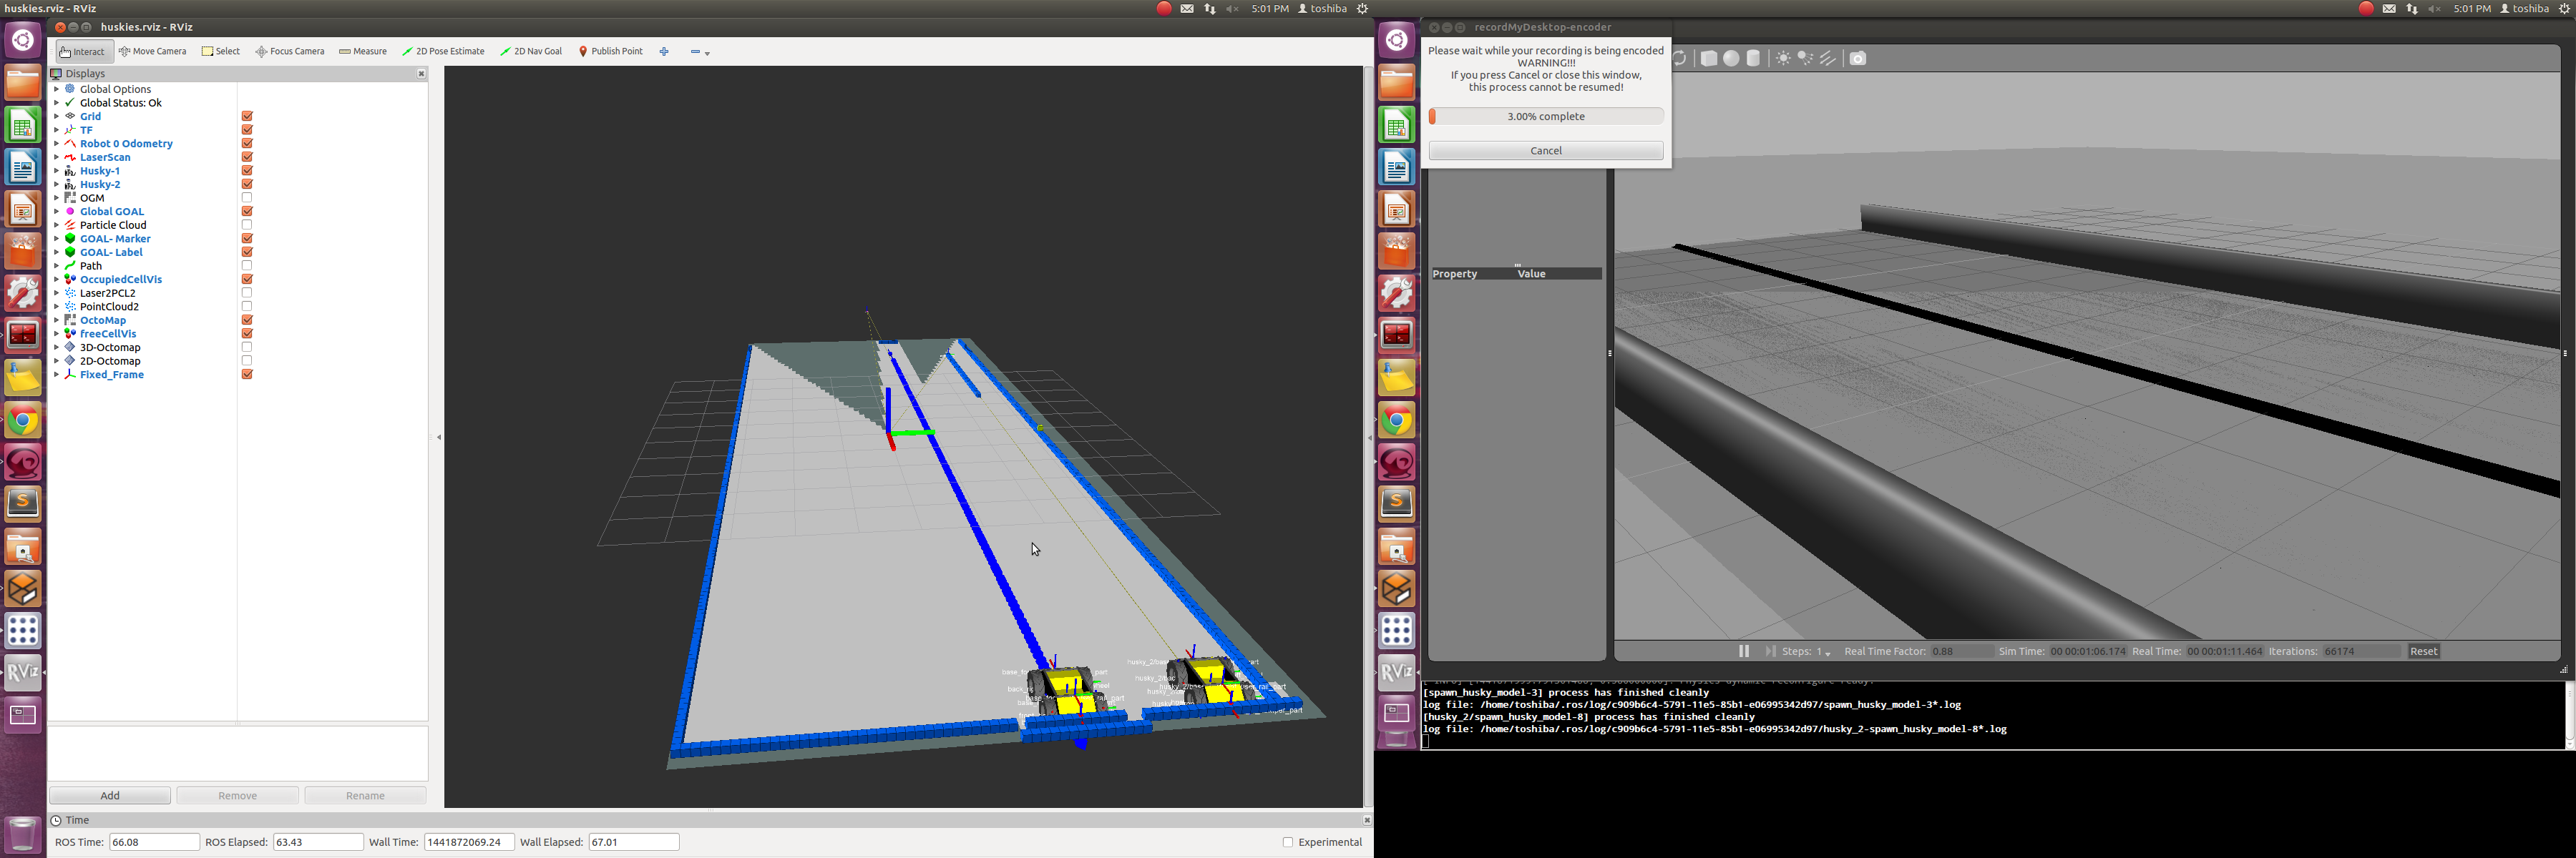Click the Gazebo screenshot camera icon
This screenshot has width=2576, height=858.
click(1858, 59)
